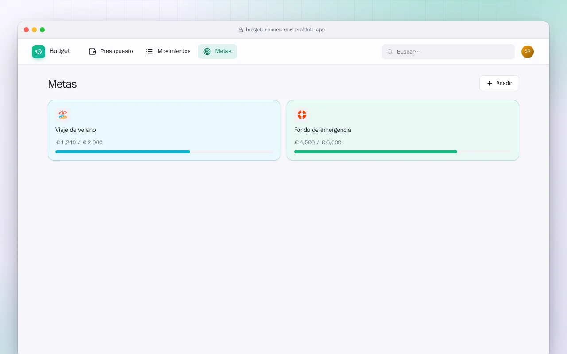Click the € 1,240 / € 2,000 amount
Viewport: 567px width, 354px height.
click(79, 142)
